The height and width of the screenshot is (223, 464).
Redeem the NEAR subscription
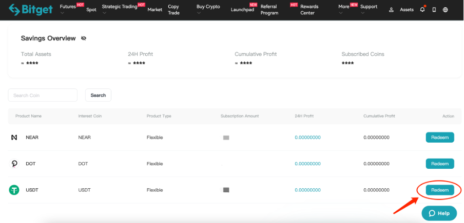pos(440,138)
